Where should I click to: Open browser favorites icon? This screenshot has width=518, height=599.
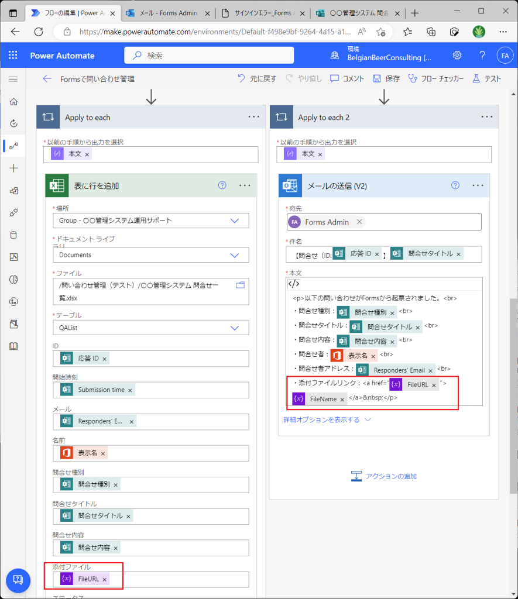click(407, 32)
